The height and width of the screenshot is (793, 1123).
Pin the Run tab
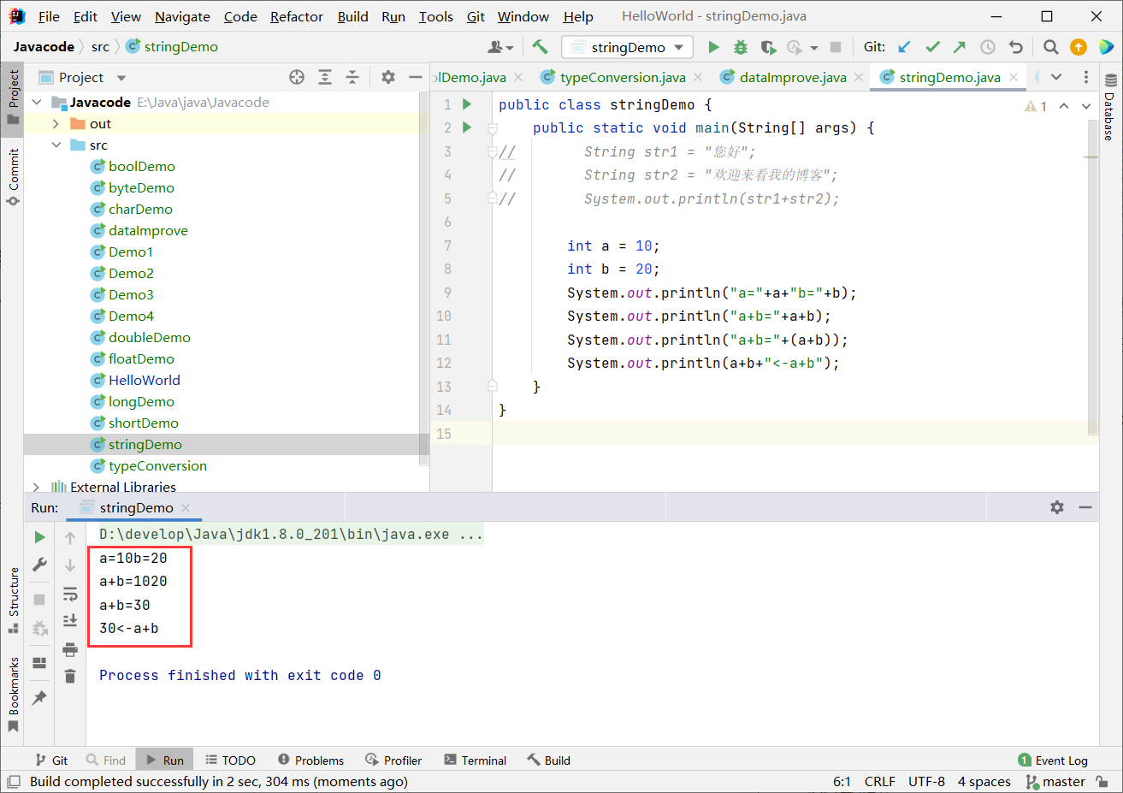point(39,698)
